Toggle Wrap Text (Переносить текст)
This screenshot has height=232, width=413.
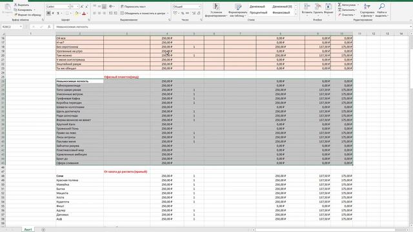[x=134, y=6]
